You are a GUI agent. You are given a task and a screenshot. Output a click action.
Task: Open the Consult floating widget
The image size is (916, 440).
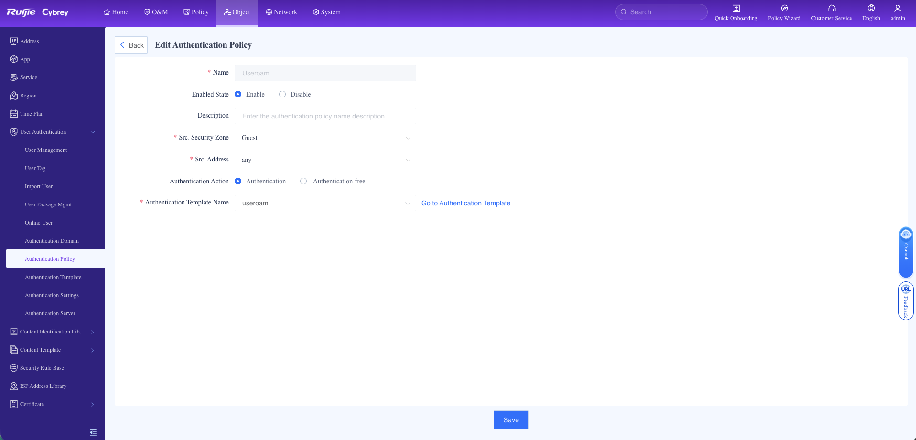click(x=905, y=252)
